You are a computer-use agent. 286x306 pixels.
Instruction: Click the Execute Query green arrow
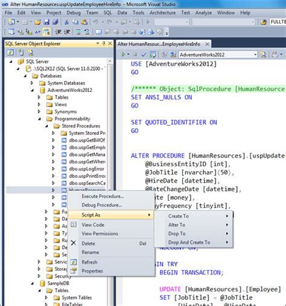(x=123, y=54)
